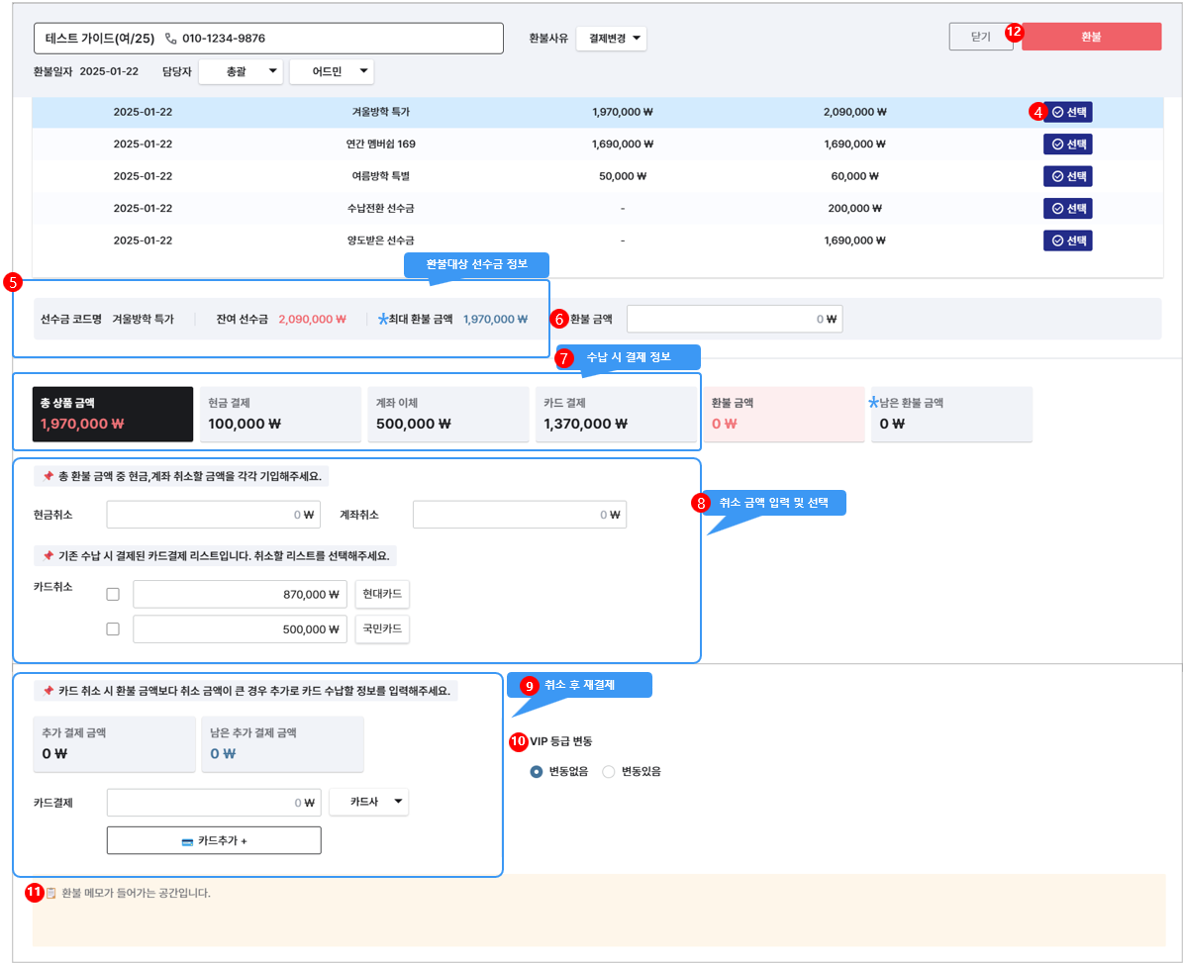Click the 현금취소 amount input field
Viewport: 1183px width, 963px height.
click(x=213, y=515)
